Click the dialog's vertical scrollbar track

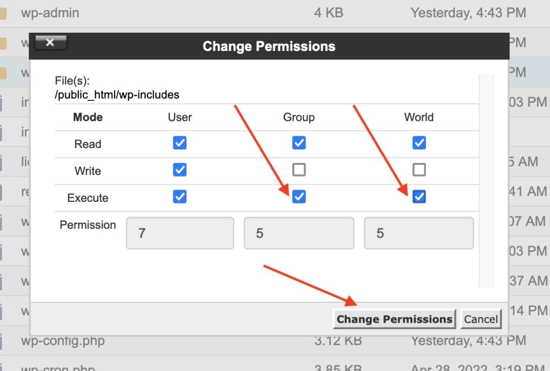[486, 180]
